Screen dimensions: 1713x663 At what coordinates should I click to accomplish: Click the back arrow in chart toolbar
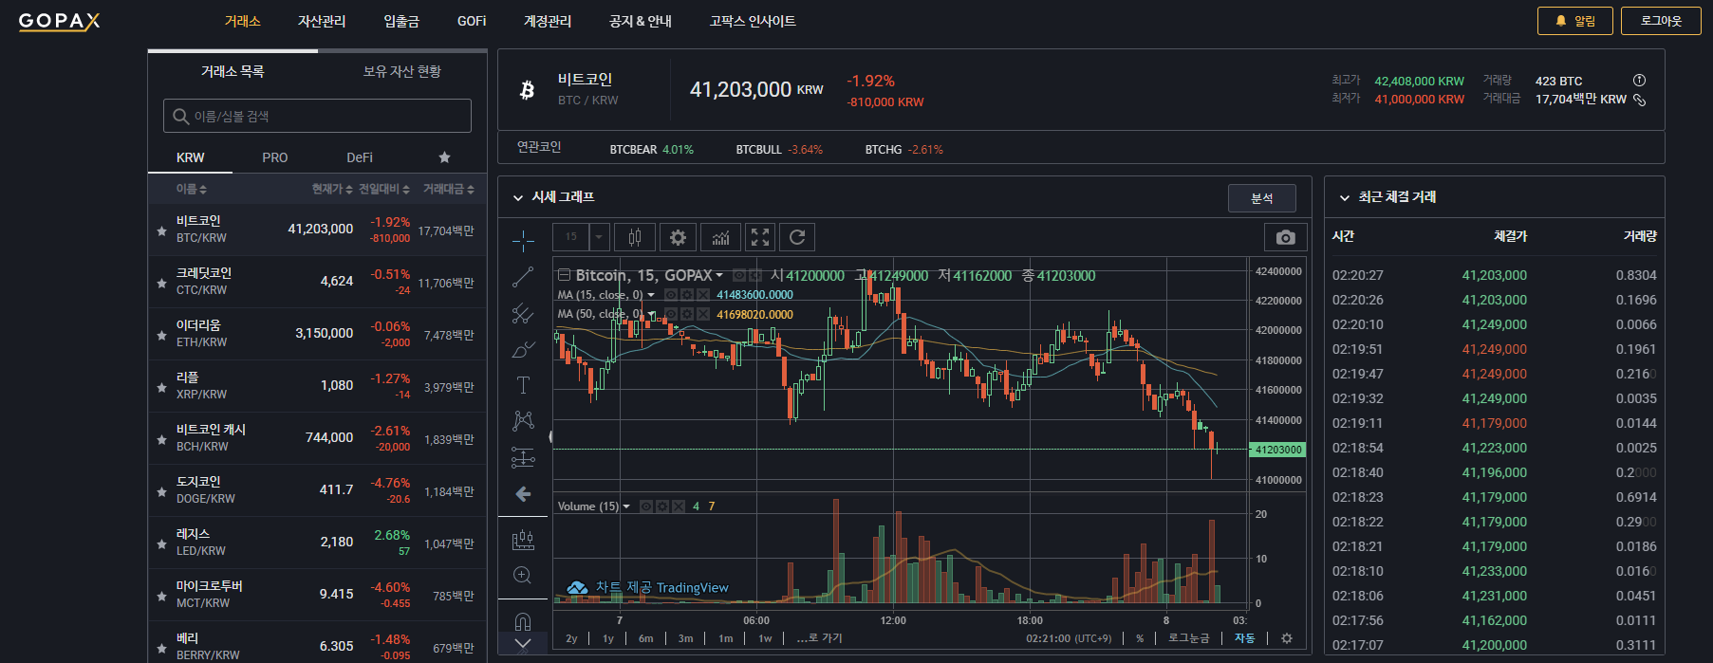(523, 493)
